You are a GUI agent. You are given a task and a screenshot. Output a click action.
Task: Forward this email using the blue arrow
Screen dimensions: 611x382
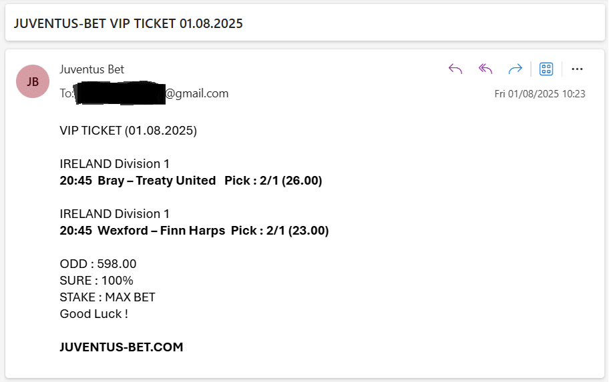click(x=515, y=69)
